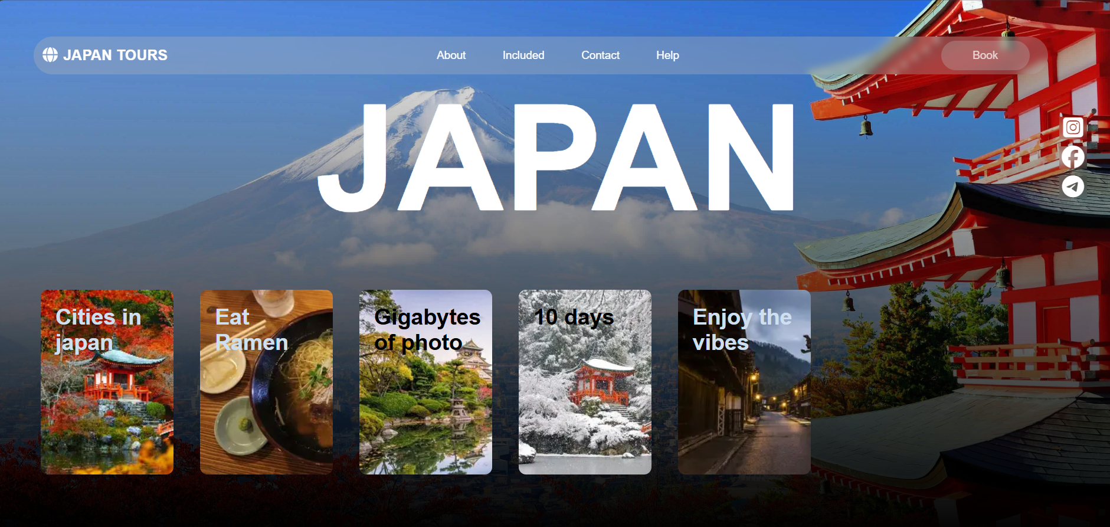Image resolution: width=1110 pixels, height=527 pixels.
Task: Open the Included nav link
Action: (x=523, y=55)
